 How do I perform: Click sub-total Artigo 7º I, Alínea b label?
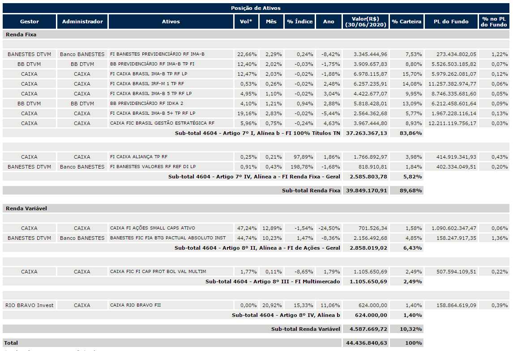coord(257,134)
